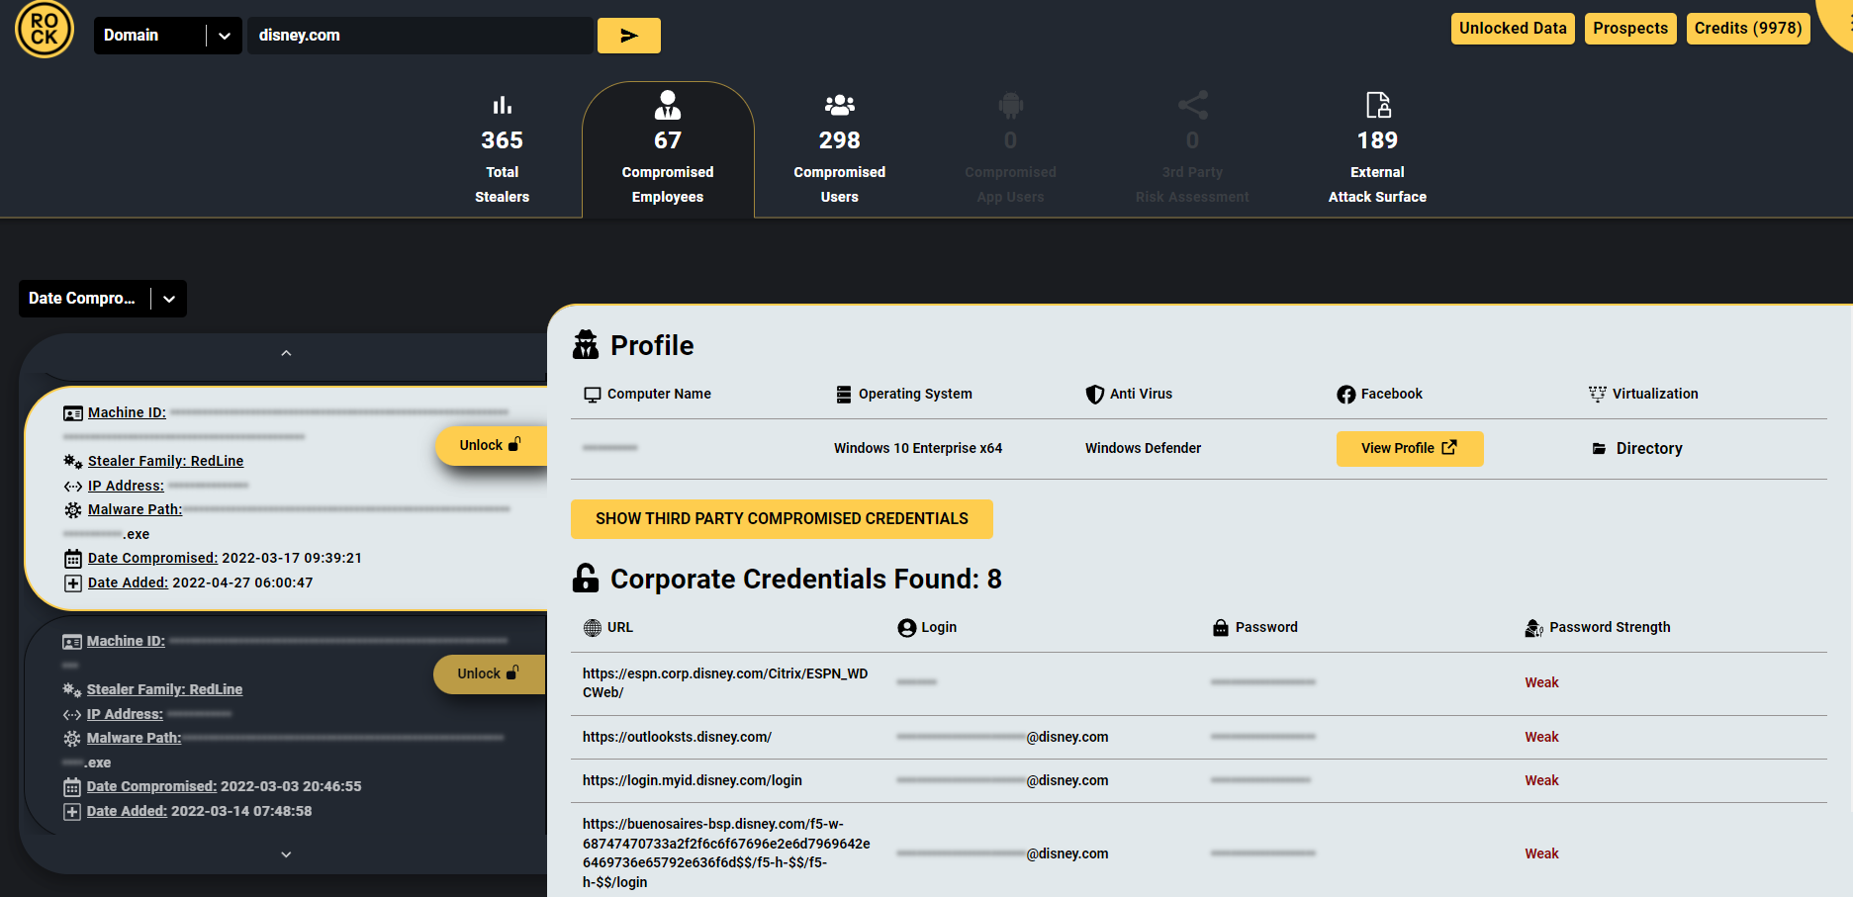1853x897 pixels.
Task: Click the Facebook logo icon
Action: pos(1346,395)
